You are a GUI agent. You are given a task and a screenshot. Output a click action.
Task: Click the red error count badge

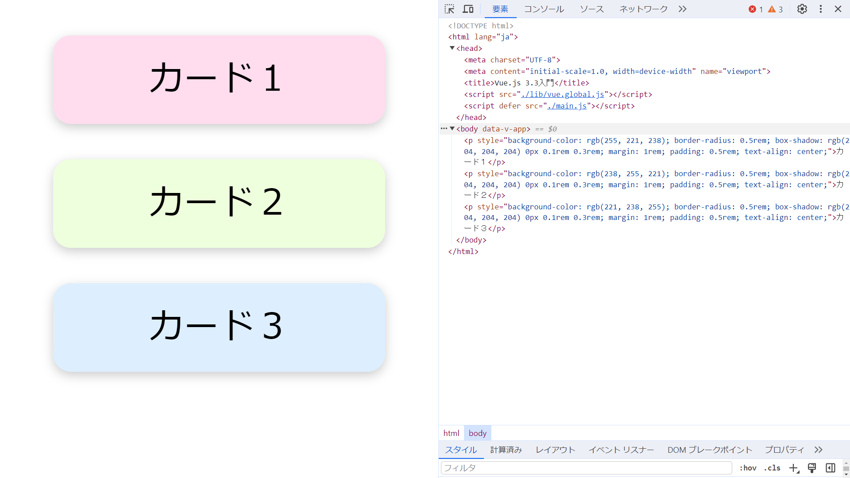coord(755,9)
